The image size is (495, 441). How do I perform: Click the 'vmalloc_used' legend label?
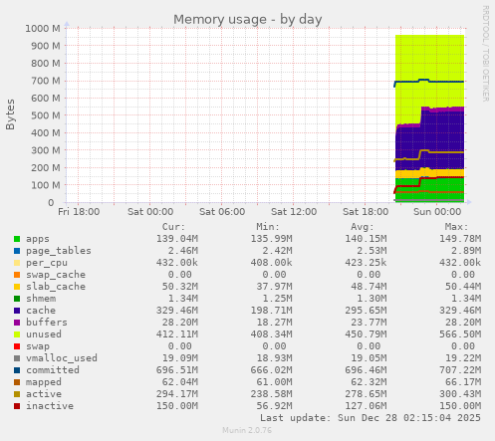coord(62,358)
